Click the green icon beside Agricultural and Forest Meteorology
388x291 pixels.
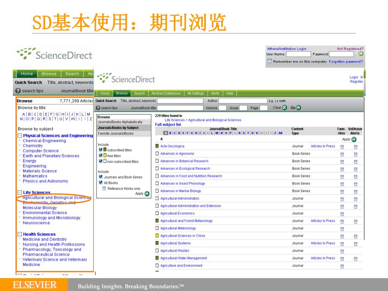(x=157, y=221)
